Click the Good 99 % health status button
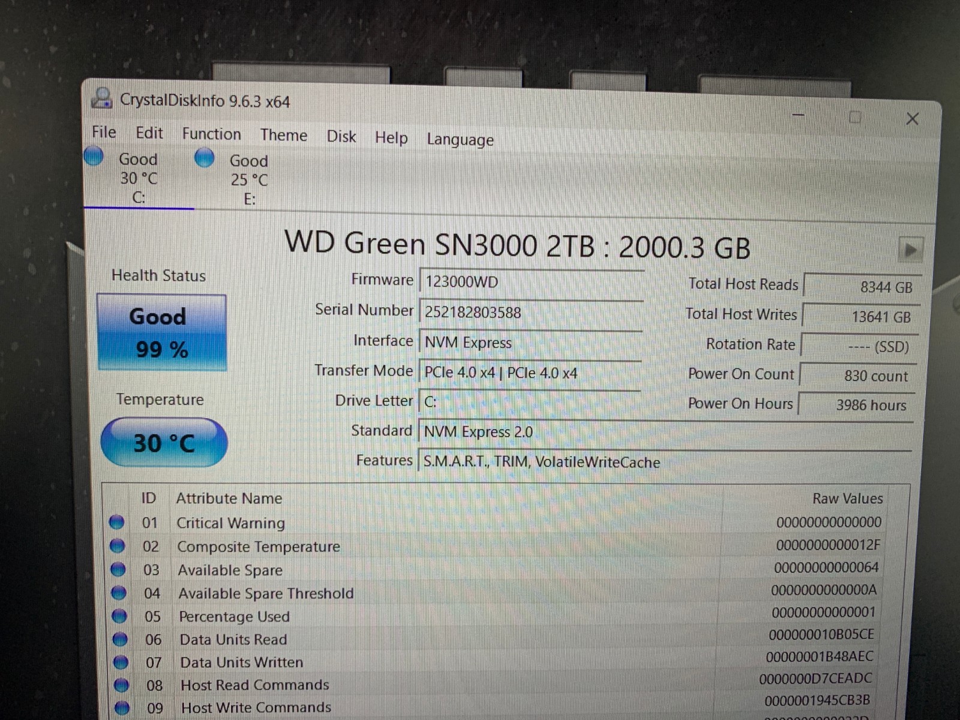960x720 pixels. click(161, 332)
